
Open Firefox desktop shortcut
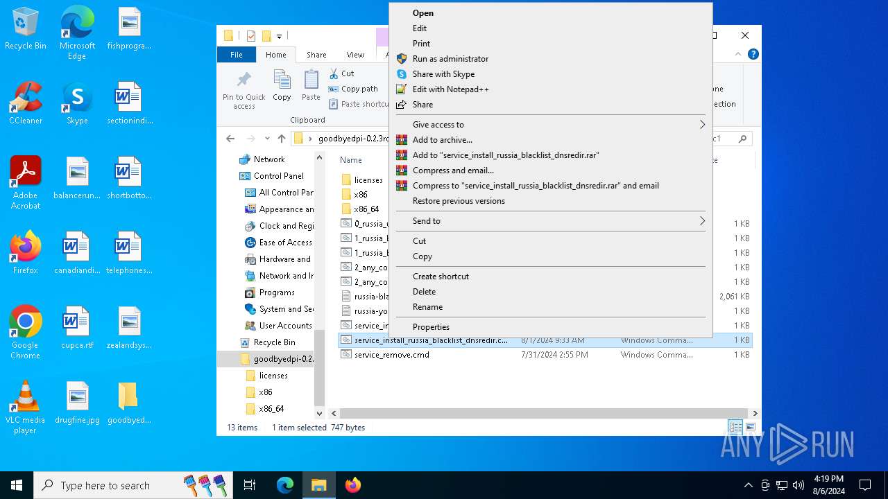pos(26,253)
